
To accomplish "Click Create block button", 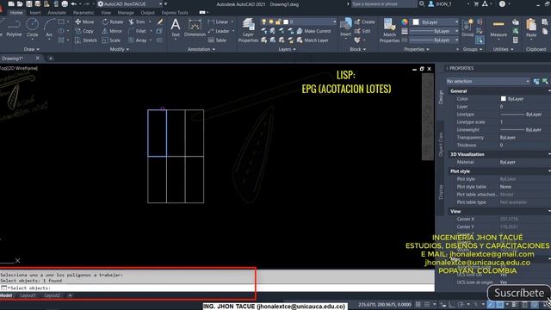I will (x=365, y=22).
